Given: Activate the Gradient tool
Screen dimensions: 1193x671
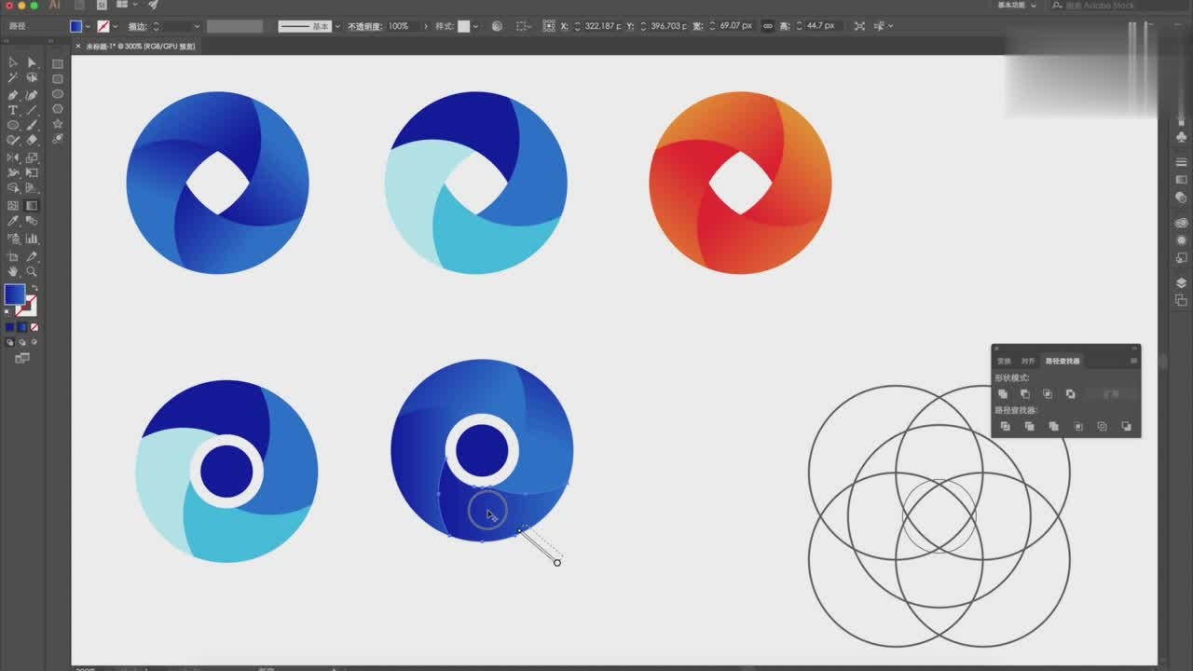Looking at the screenshot, I should (x=31, y=205).
